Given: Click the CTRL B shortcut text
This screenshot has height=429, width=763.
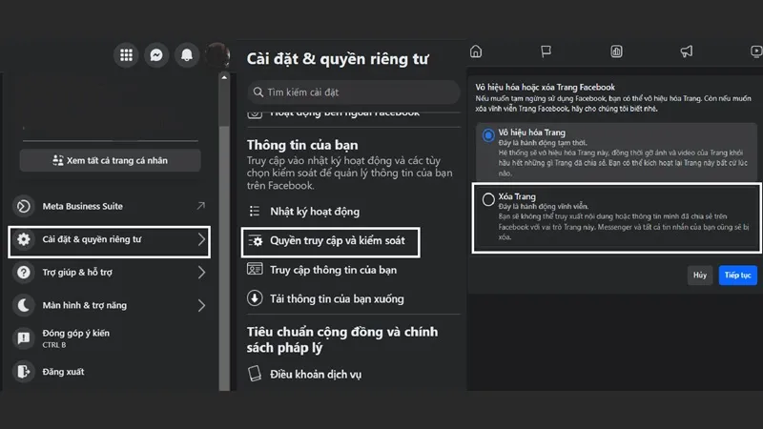Looking at the screenshot, I should point(54,345).
